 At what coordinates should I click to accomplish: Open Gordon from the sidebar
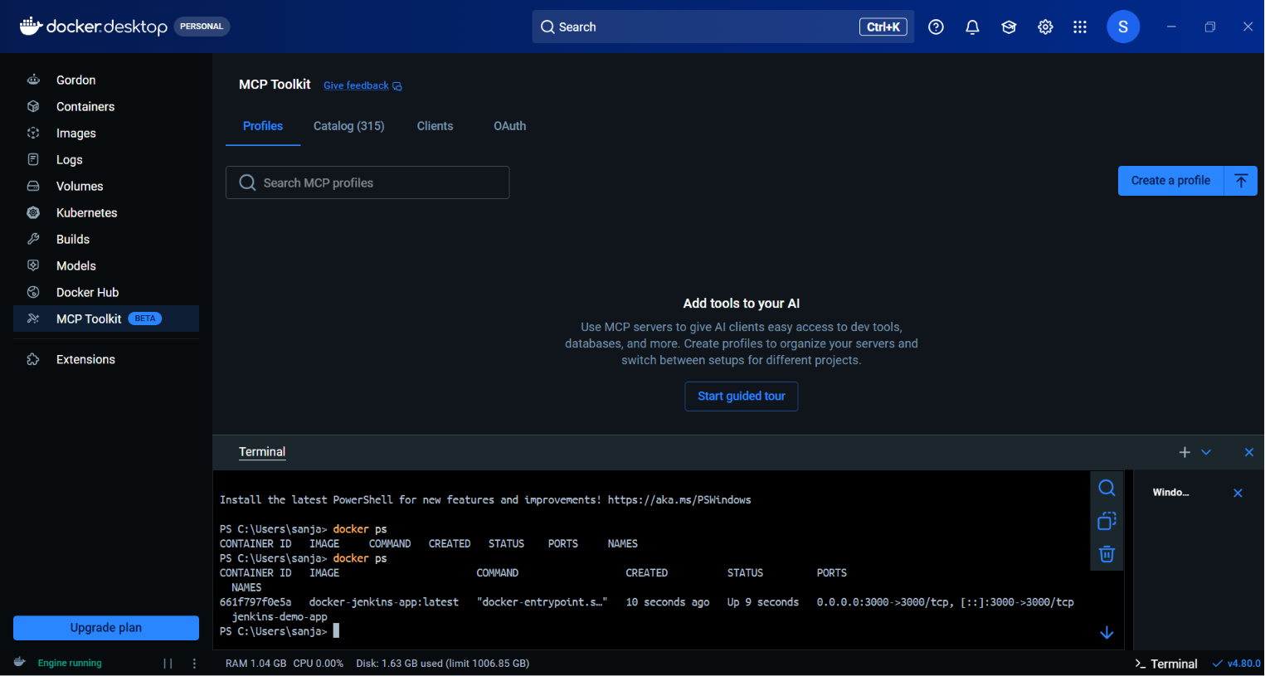pyautogui.click(x=106, y=80)
